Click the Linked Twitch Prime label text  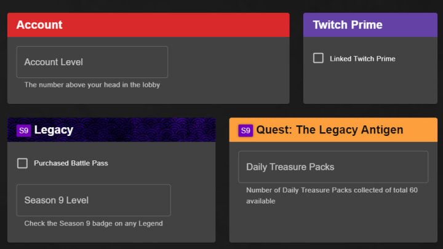(362, 59)
